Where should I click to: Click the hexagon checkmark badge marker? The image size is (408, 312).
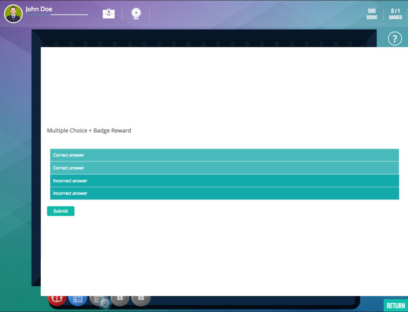tap(105, 304)
